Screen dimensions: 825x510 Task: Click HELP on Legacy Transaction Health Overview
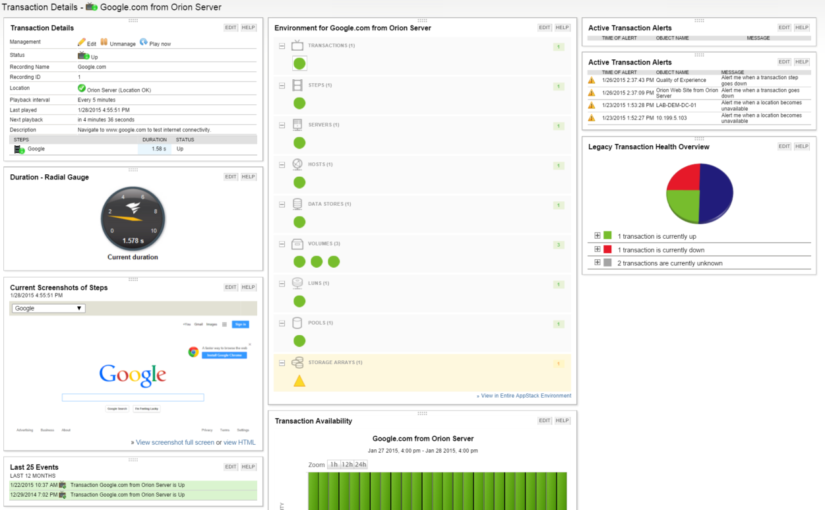click(802, 146)
